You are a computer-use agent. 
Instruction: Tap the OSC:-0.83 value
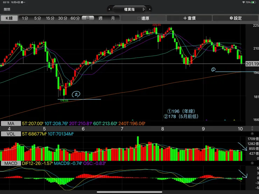(x=94, y=163)
